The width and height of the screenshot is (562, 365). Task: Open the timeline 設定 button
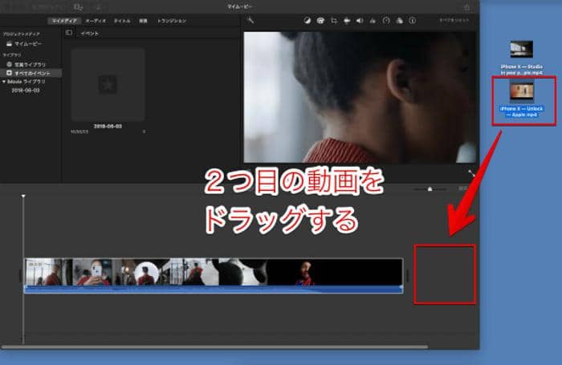pyautogui.click(x=463, y=189)
